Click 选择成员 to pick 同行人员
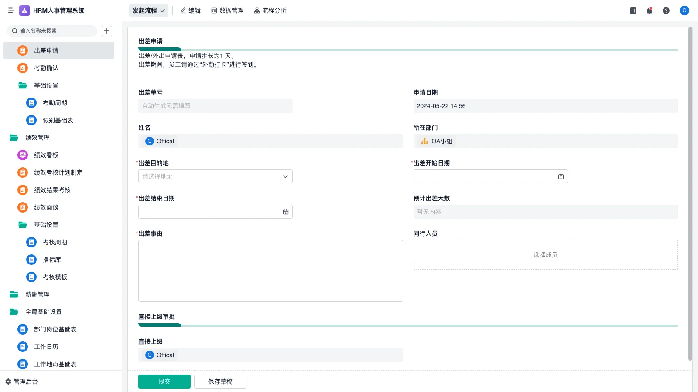698x392 pixels. pyautogui.click(x=545, y=255)
